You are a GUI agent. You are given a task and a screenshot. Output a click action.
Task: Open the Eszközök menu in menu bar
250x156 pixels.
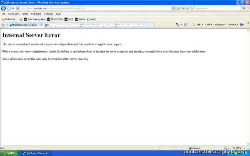tap(48, 14)
